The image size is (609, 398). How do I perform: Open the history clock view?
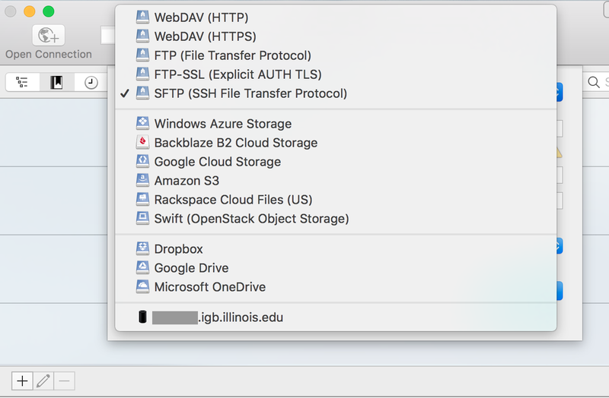coord(91,83)
